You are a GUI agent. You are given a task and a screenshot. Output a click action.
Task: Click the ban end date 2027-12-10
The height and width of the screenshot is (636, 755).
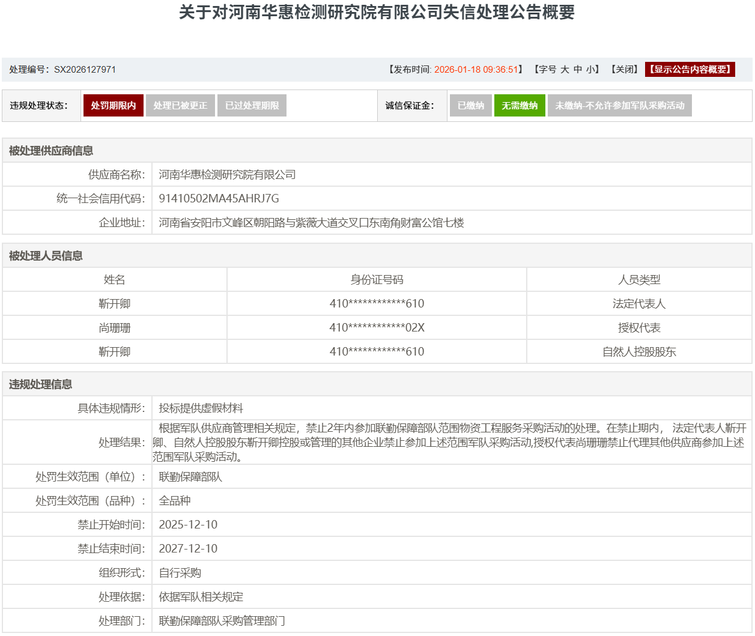point(188,549)
